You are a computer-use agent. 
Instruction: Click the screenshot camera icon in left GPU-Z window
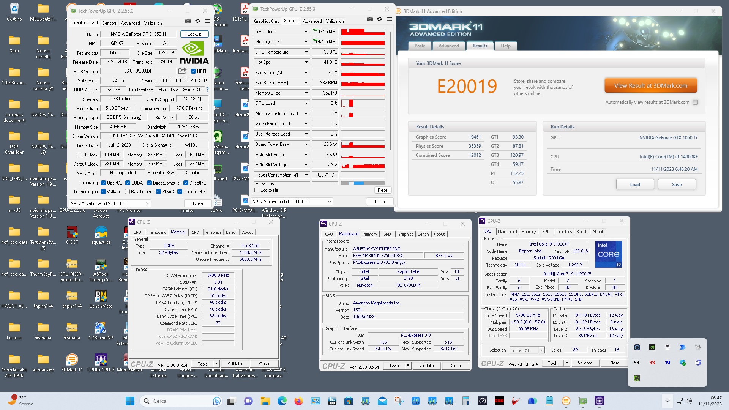[188, 21]
